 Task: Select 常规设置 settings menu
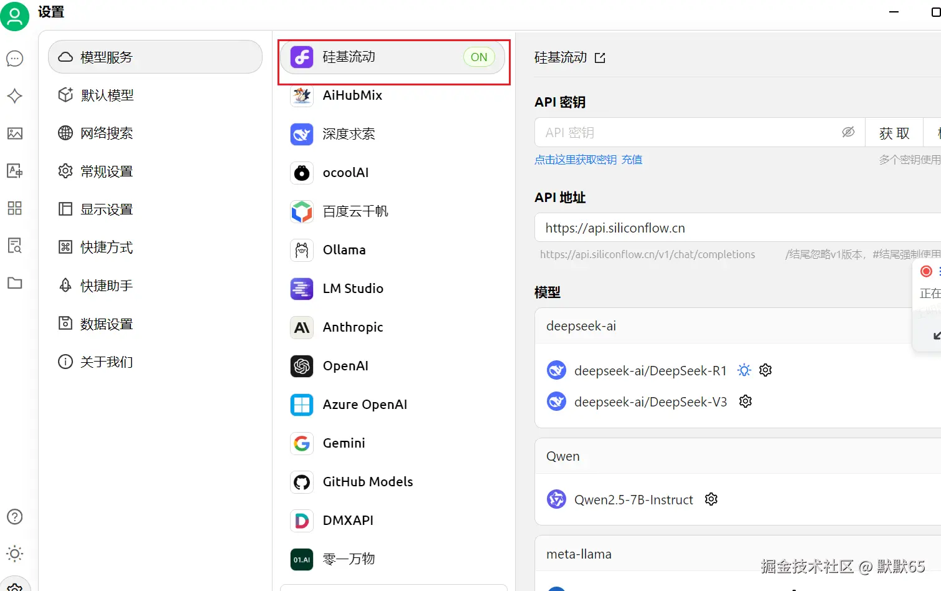coord(155,171)
